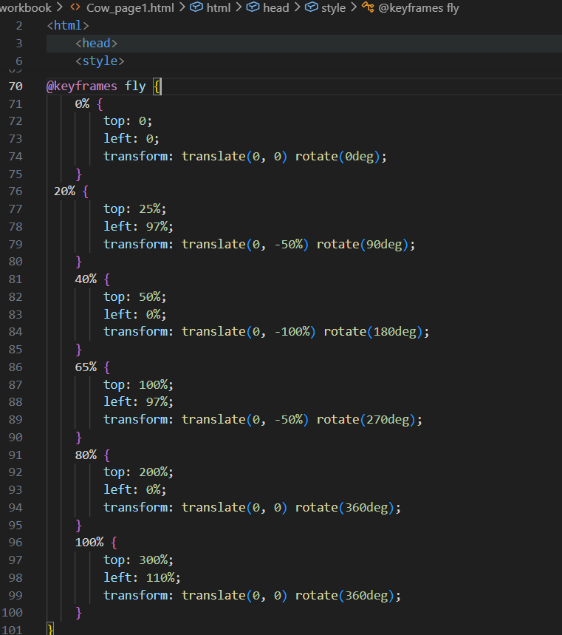The image size is (562, 635).
Task: Click the html element cube icon
Action: pos(196,7)
